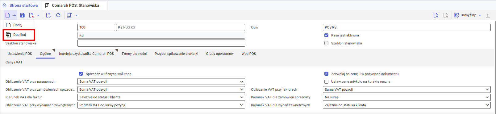Click the view filter icon beside Domyślny
Viewport: 496px width, 114px height.
(x=457, y=15)
